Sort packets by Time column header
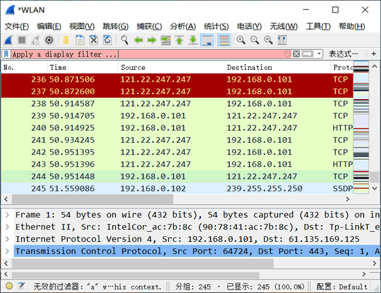This screenshot has width=381, height=293. 82,67
